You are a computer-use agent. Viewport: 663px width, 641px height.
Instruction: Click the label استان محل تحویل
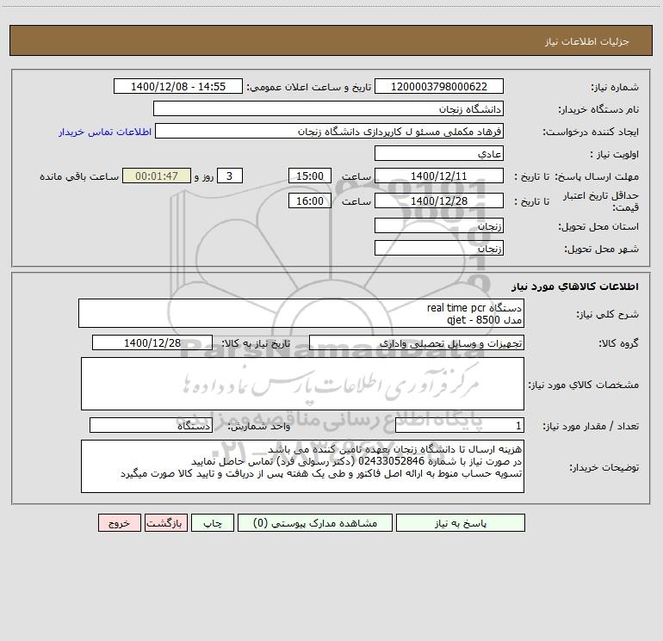(x=598, y=226)
